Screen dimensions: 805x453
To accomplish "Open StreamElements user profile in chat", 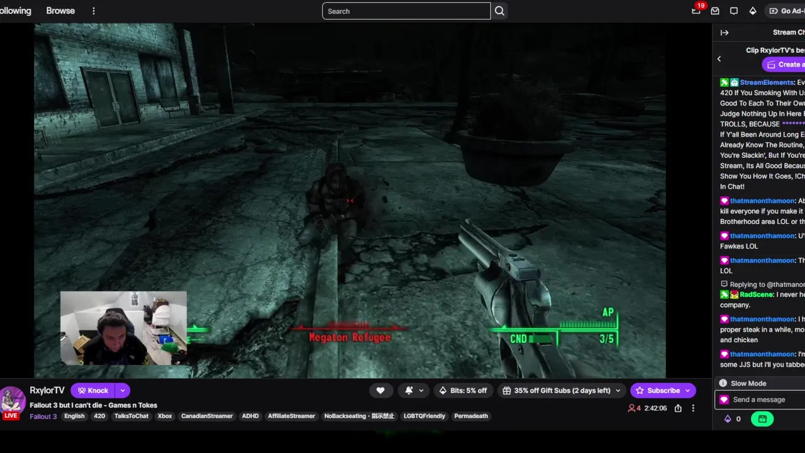I will point(767,82).
